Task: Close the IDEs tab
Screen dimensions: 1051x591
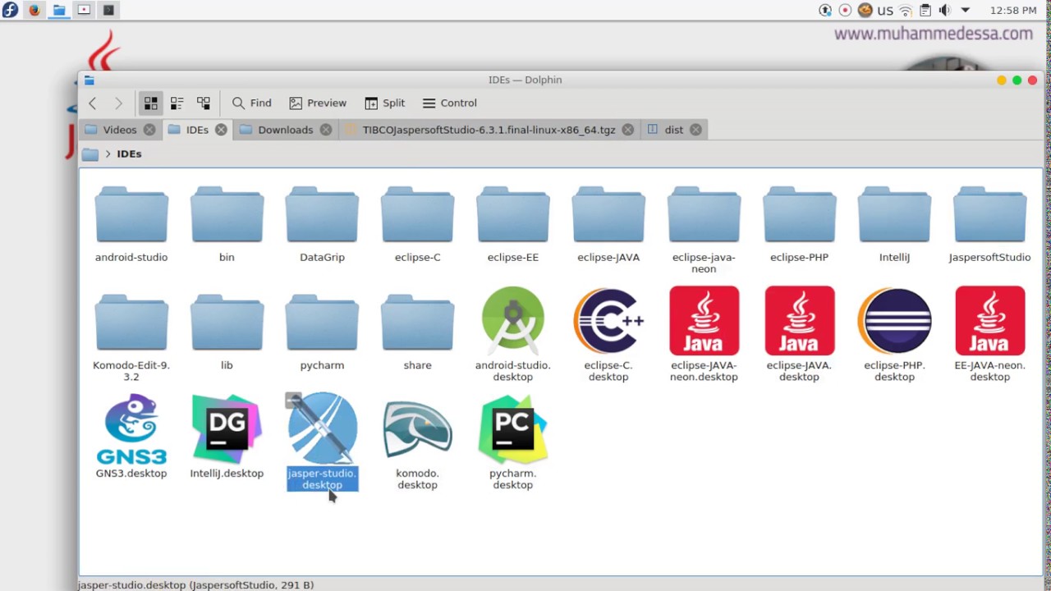Action: pos(221,130)
